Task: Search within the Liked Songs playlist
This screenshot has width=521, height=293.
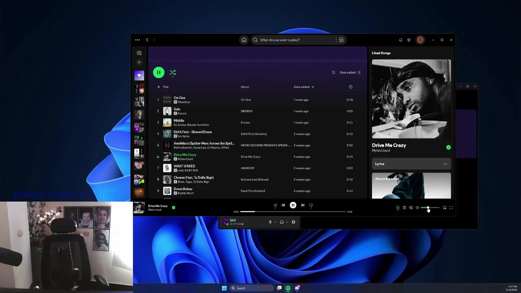Action: (333, 72)
